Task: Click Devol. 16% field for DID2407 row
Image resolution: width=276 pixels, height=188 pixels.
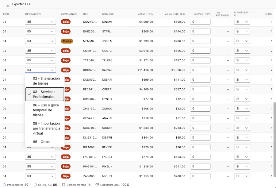Action: pos(200,22)
